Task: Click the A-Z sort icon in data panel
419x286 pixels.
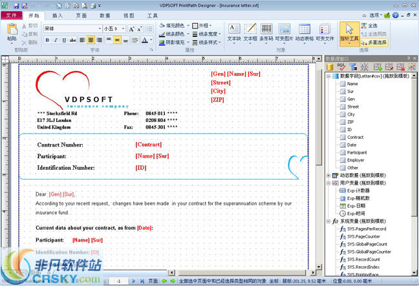Action: click(x=364, y=66)
